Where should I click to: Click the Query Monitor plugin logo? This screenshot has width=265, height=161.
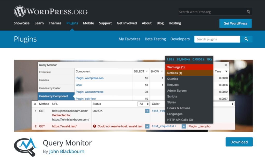26,147
